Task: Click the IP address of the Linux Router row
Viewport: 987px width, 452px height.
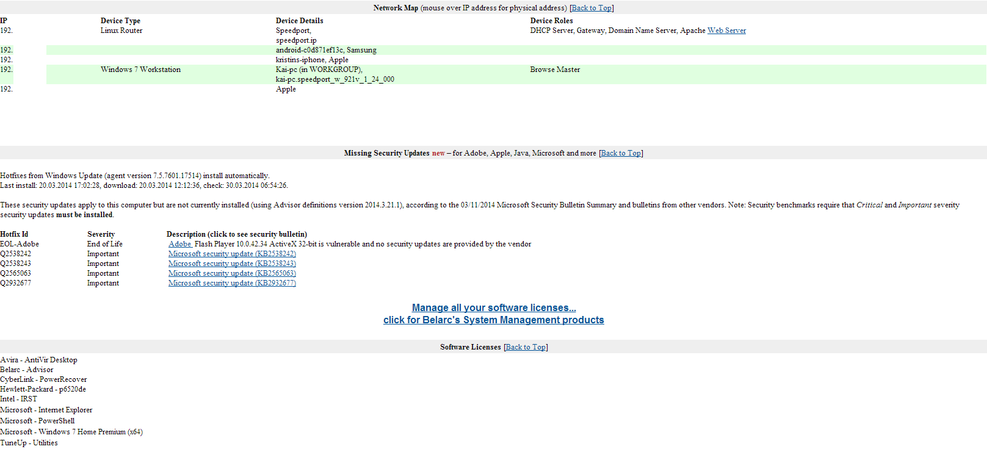Action: (6, 30)
